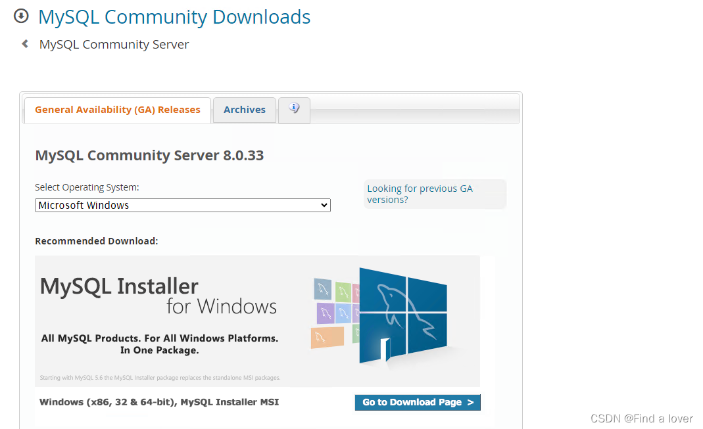
Task: Open the information icon tab
Action: (x=294, y=110)
